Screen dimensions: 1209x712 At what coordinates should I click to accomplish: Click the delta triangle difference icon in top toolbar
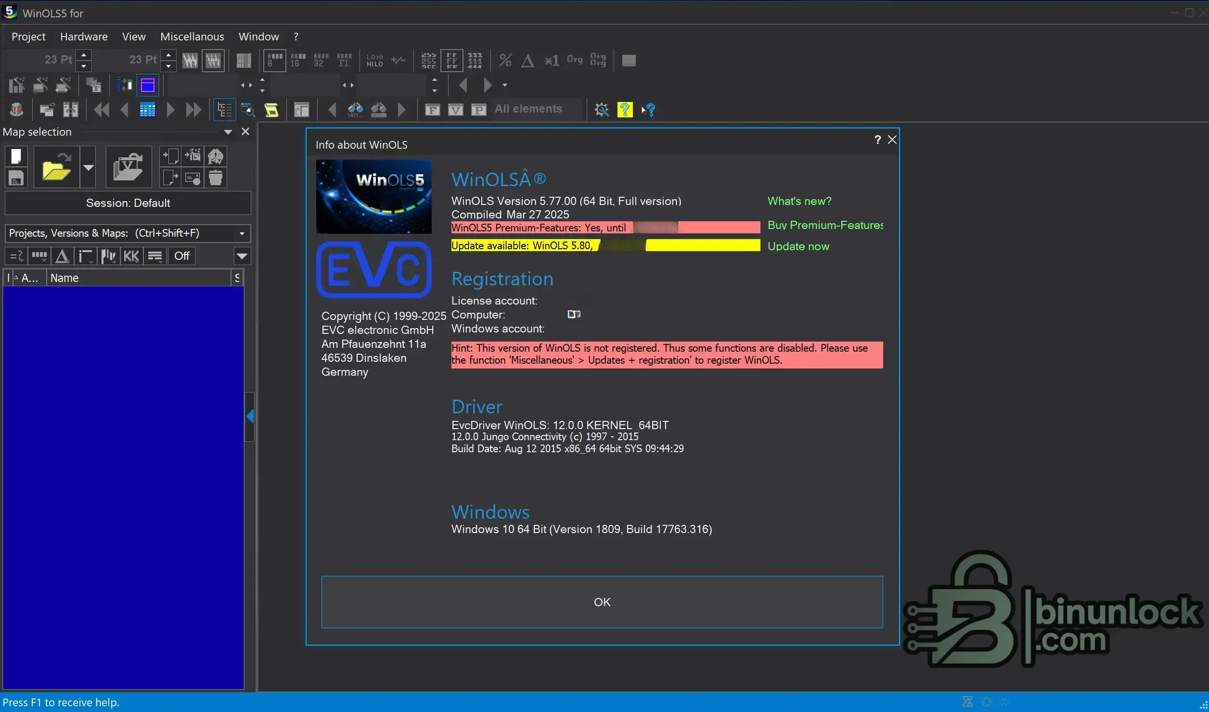[x=528, y=60]
